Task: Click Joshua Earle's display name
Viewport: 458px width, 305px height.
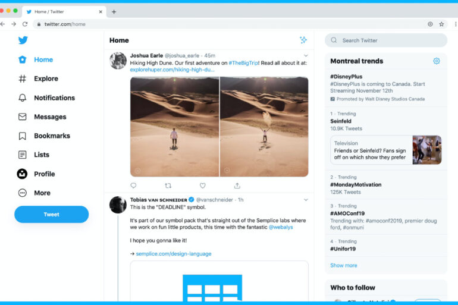Action: (146, 55)
